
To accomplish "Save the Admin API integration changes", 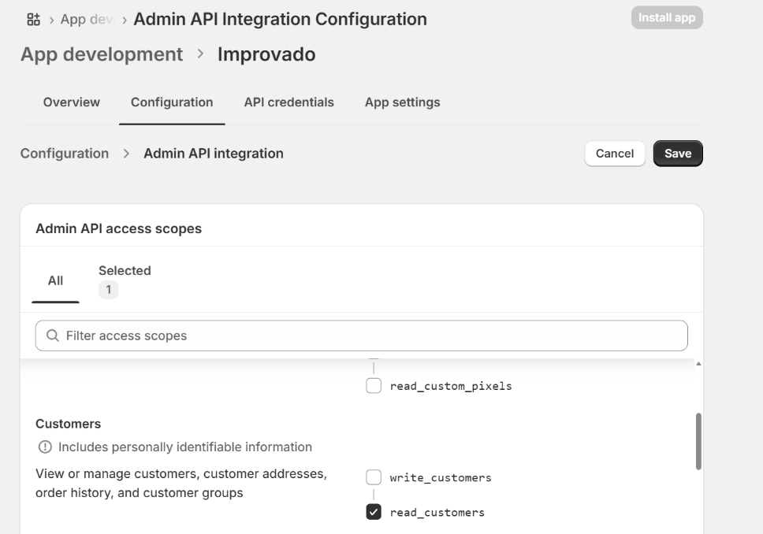I will (677, 154).
